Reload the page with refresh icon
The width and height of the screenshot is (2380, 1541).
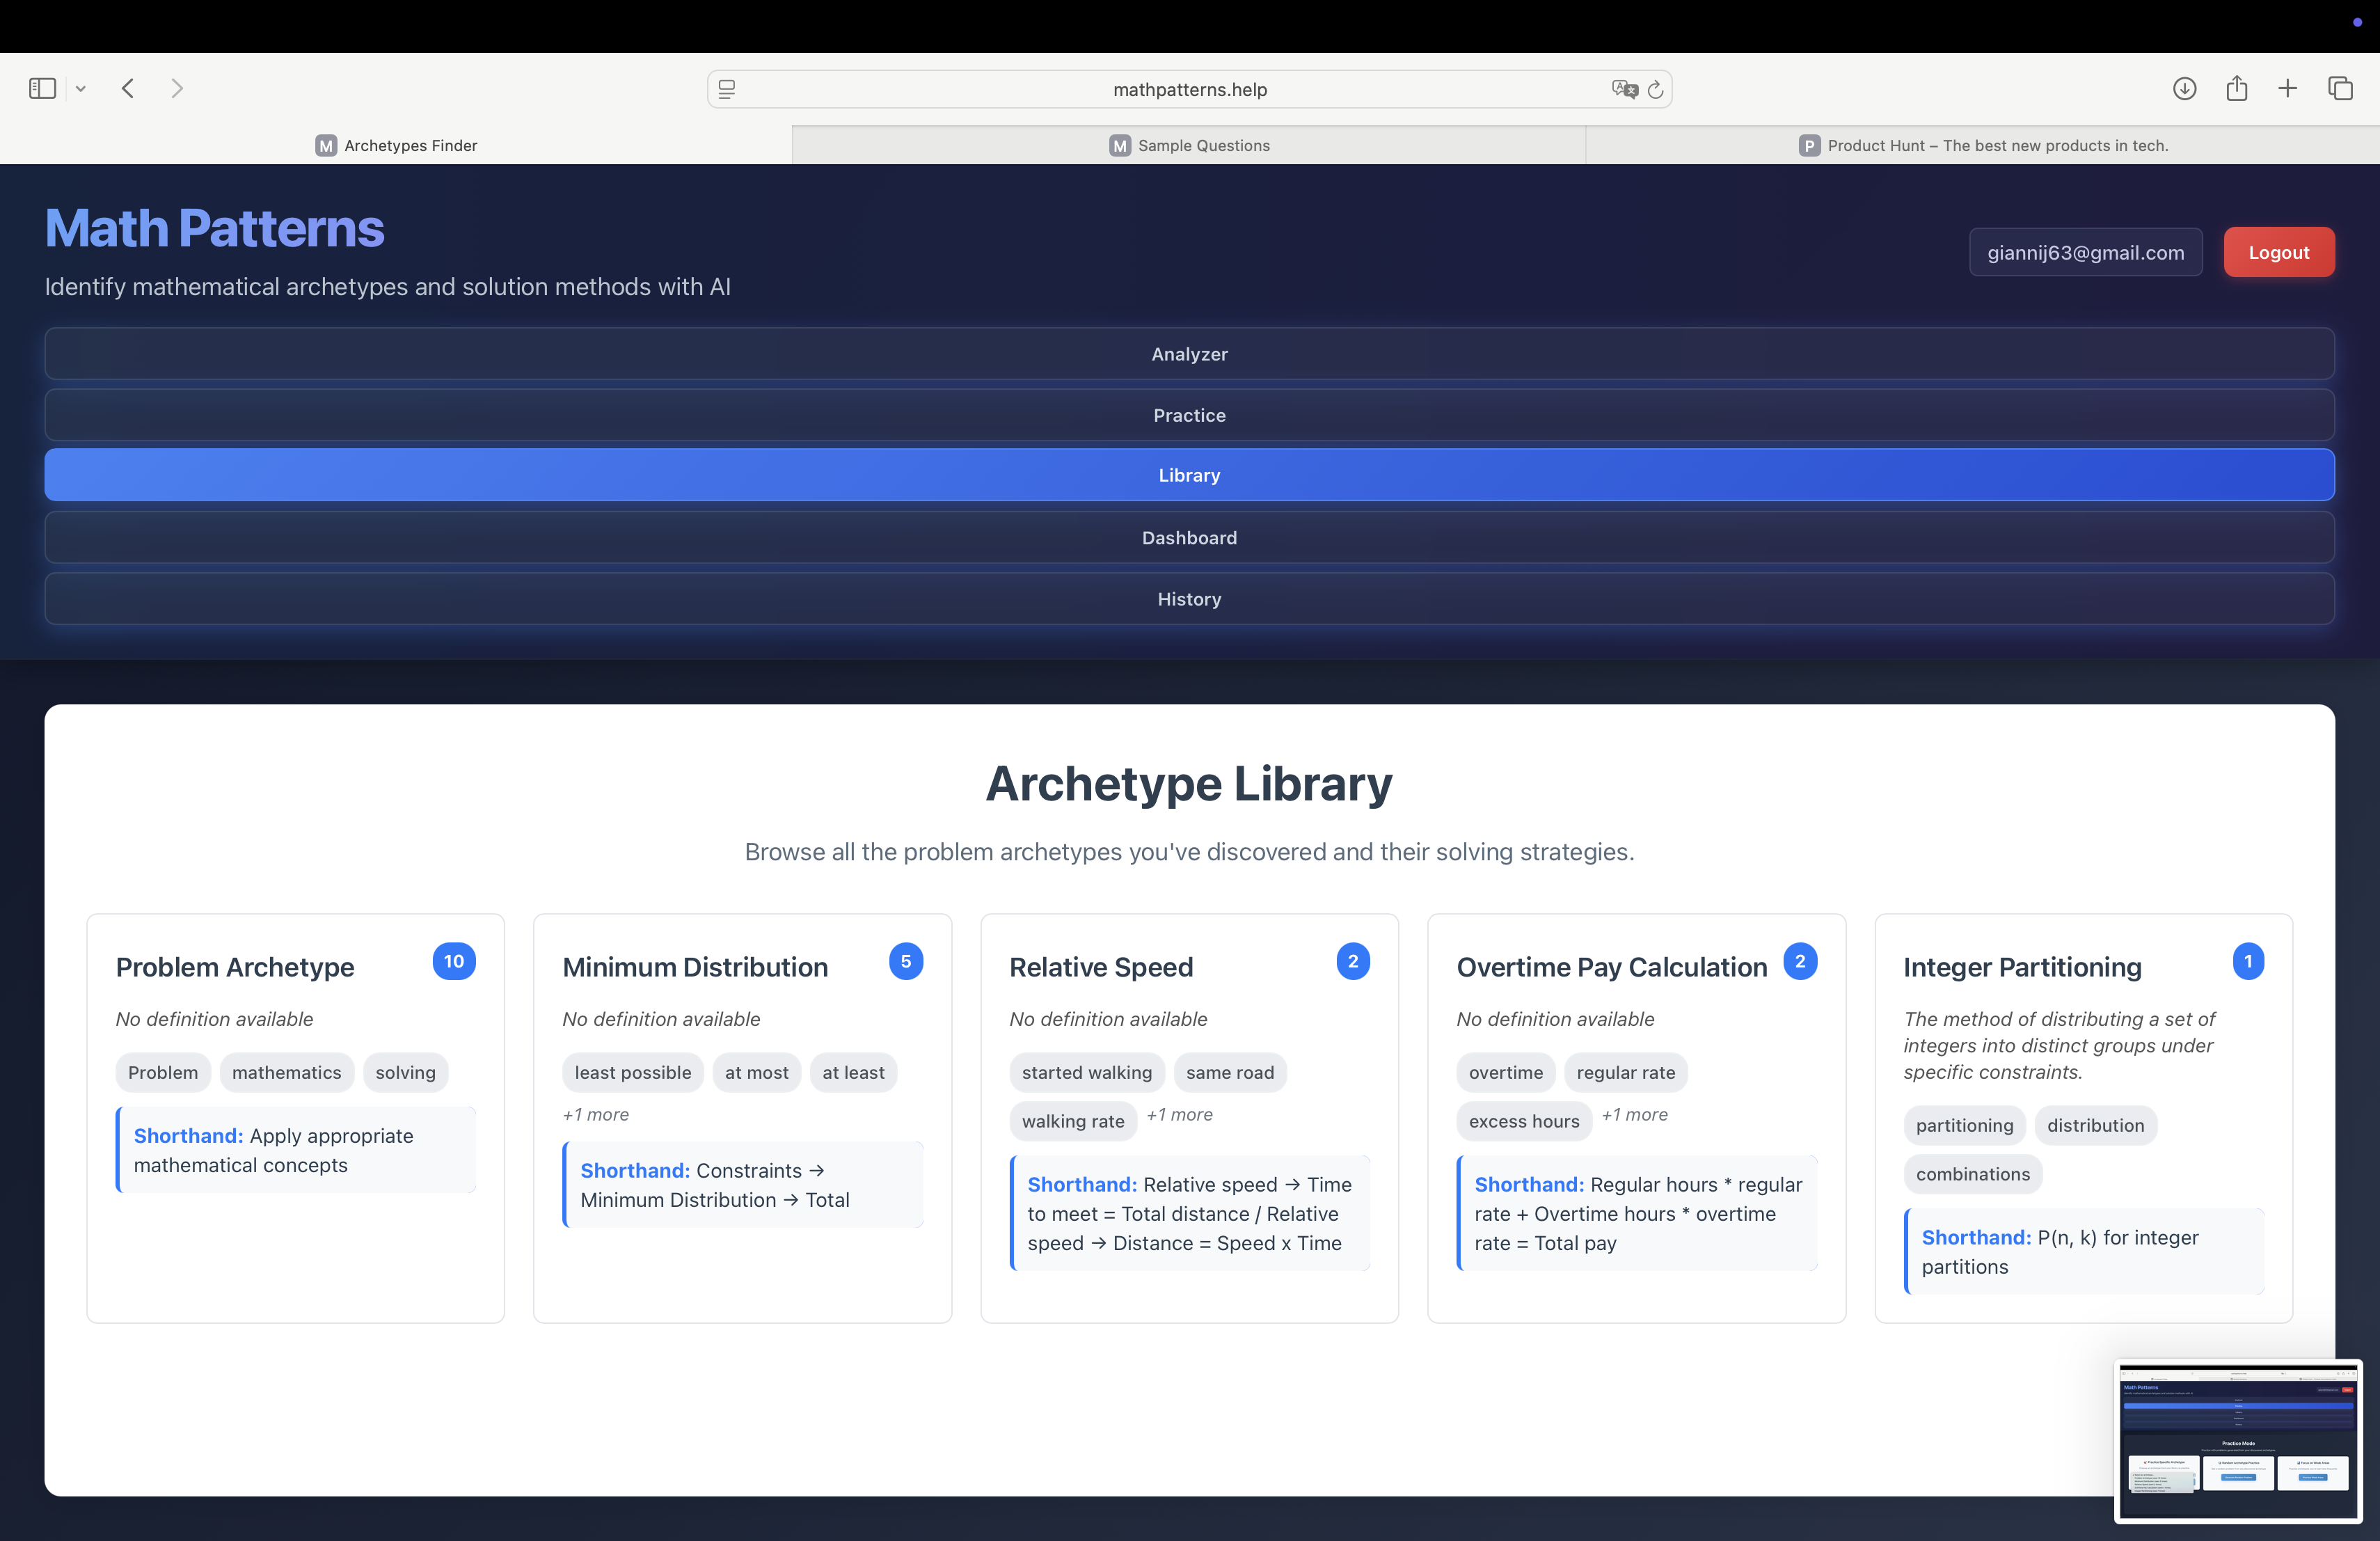click(x=1656, y=89)
